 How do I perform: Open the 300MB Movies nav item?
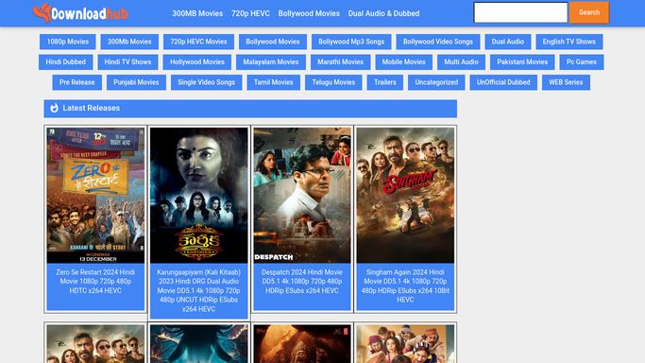coord(197,13)
